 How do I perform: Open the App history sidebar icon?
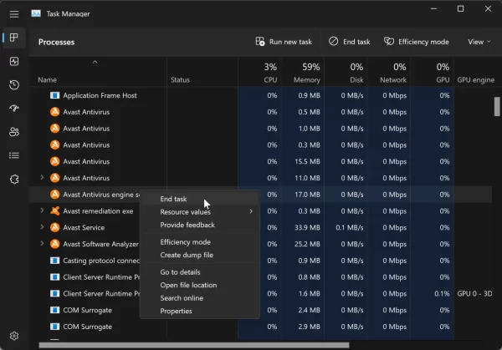point(14,85)
